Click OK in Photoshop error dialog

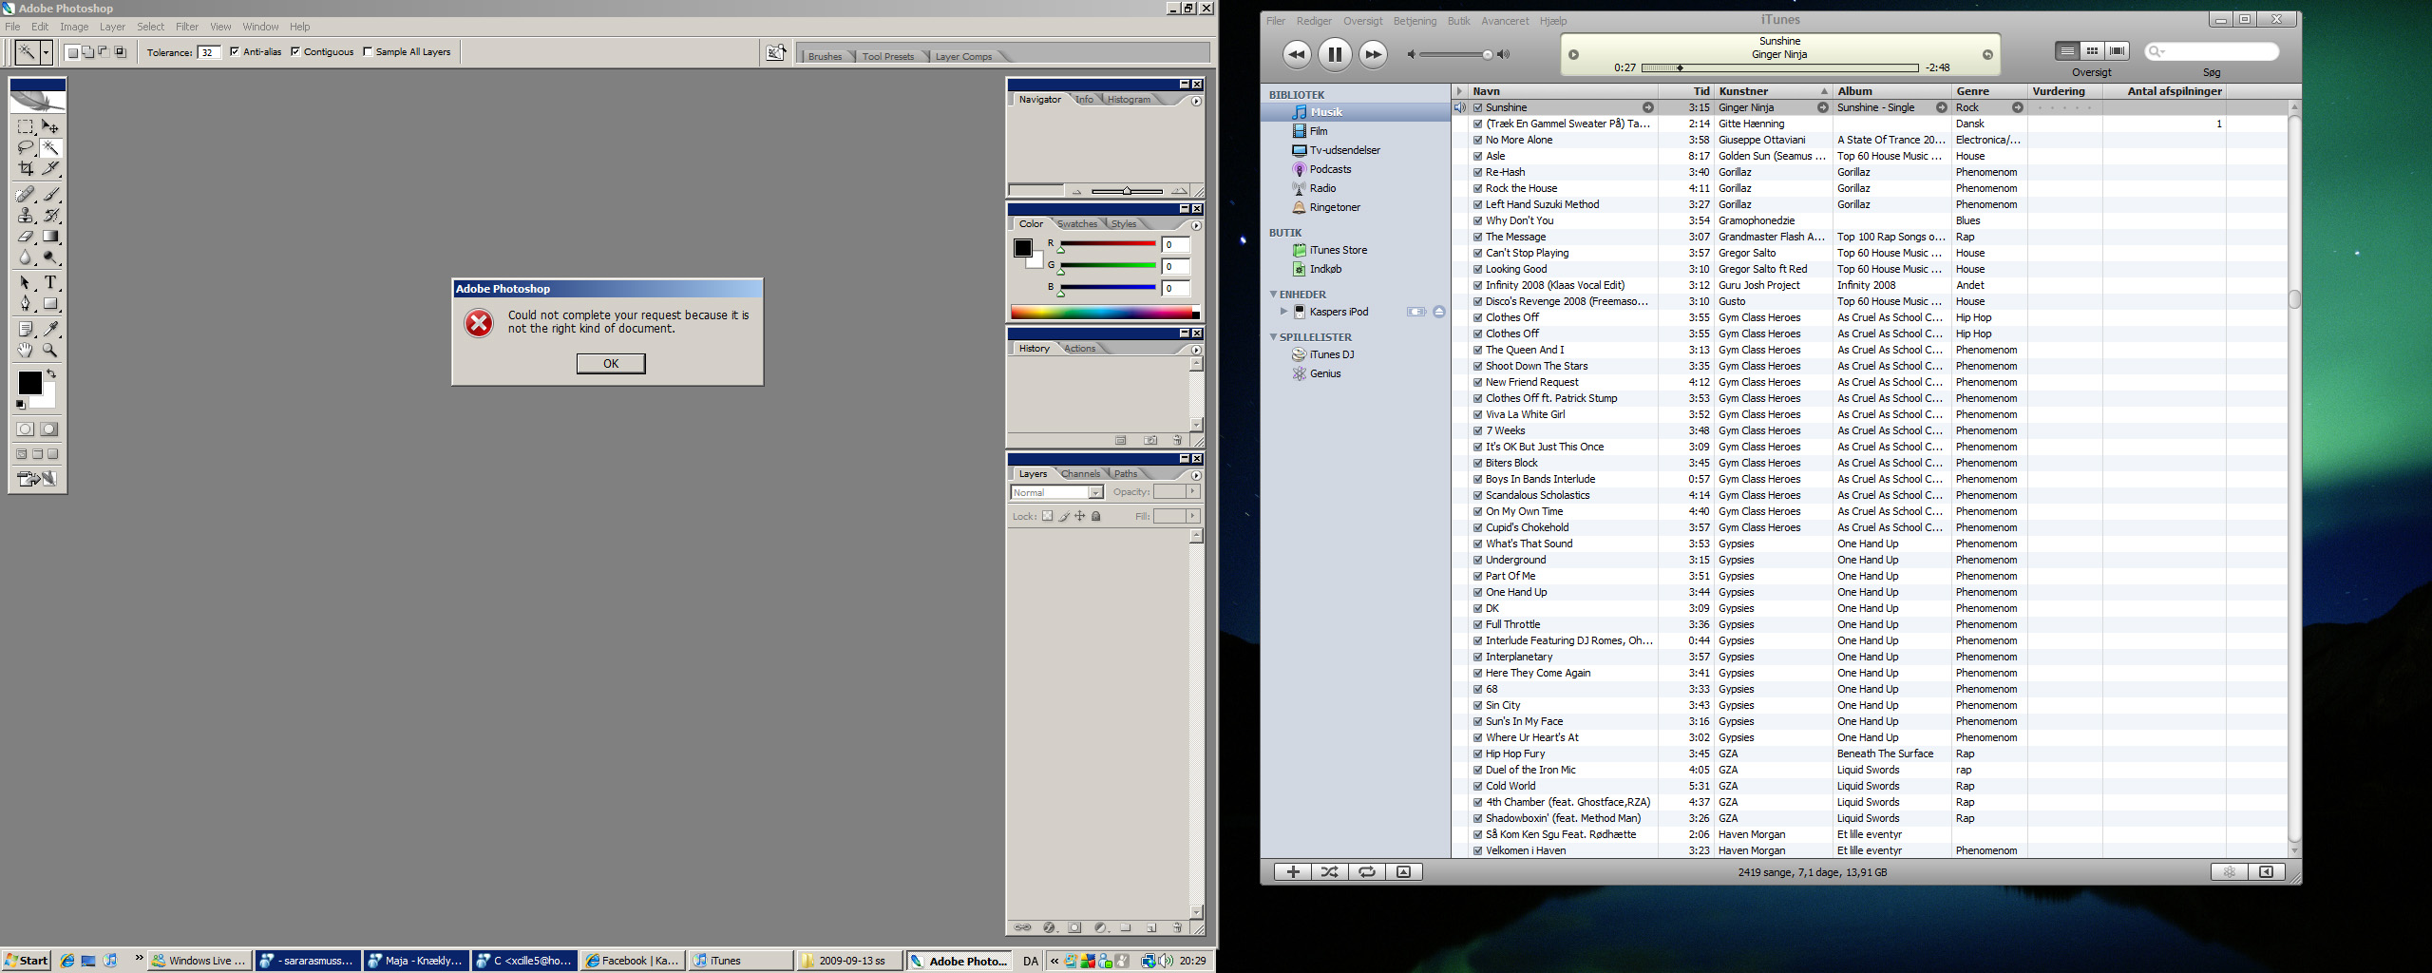[611, 364]
